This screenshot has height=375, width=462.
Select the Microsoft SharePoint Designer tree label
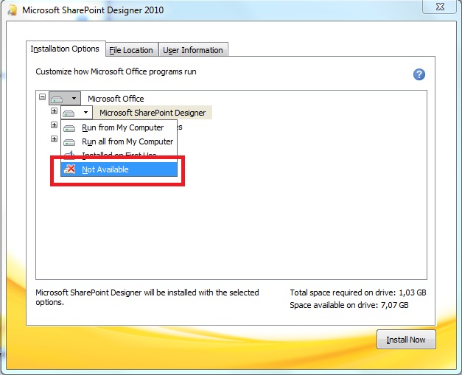click(x=153, y=113)
